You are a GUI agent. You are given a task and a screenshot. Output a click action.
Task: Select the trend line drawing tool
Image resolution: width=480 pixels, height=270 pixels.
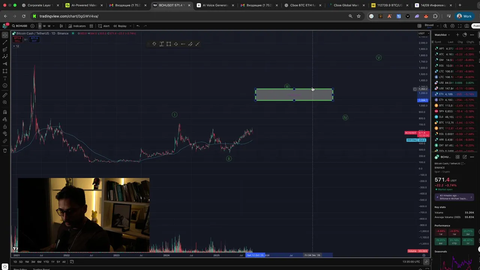click(5, 42)
